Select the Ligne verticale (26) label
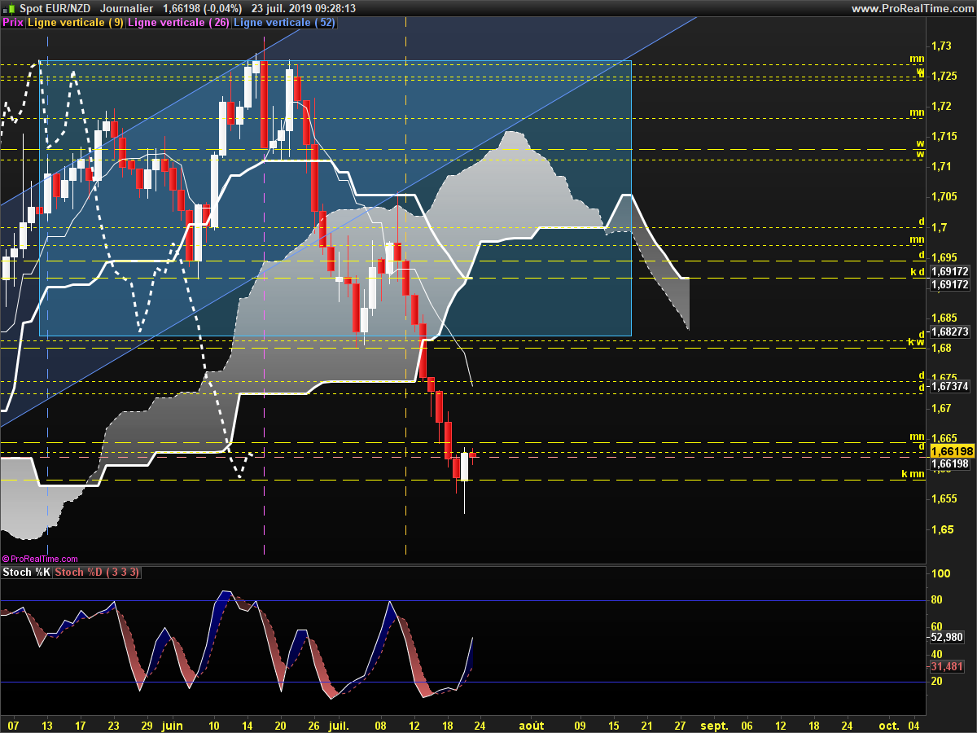The image size is (977, 733). [179, 23]
